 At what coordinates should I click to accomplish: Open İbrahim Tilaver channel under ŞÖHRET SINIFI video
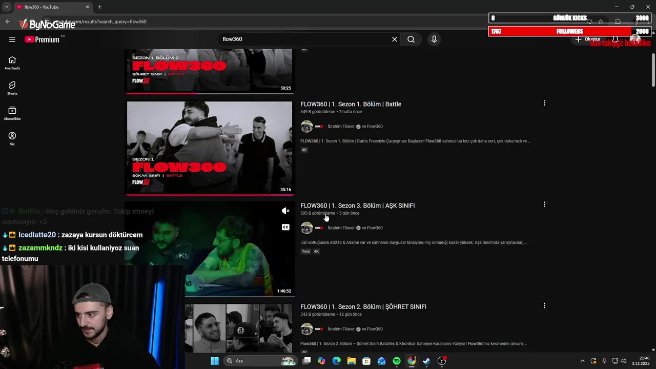(341, 329)
